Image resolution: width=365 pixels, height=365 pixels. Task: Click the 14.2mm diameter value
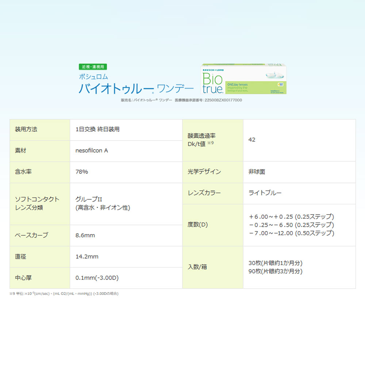[87, 257]
